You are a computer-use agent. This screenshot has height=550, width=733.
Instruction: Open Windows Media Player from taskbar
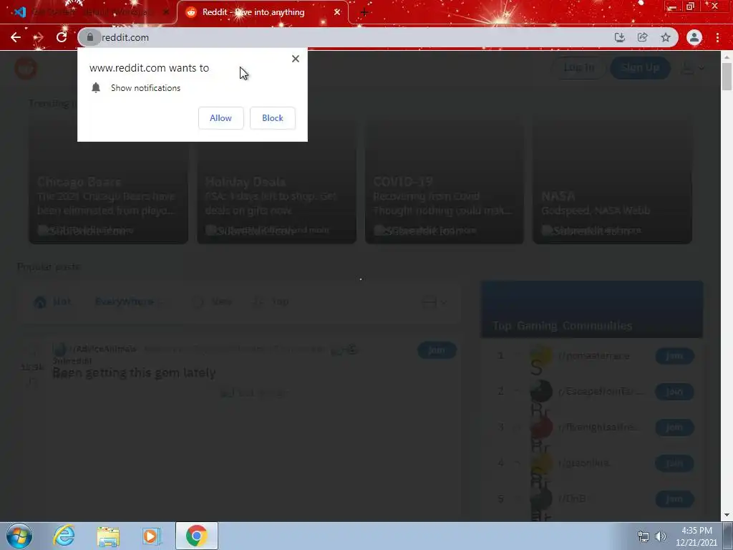click(152, 536)
